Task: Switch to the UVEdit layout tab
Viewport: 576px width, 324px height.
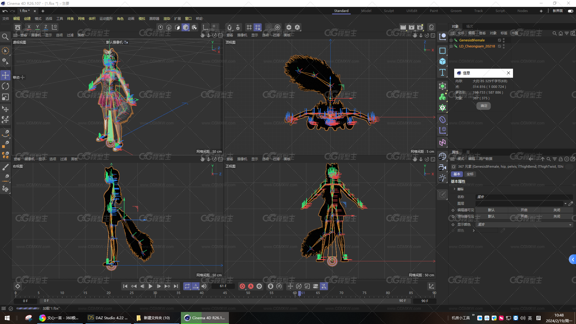Action: coord(412,11)
